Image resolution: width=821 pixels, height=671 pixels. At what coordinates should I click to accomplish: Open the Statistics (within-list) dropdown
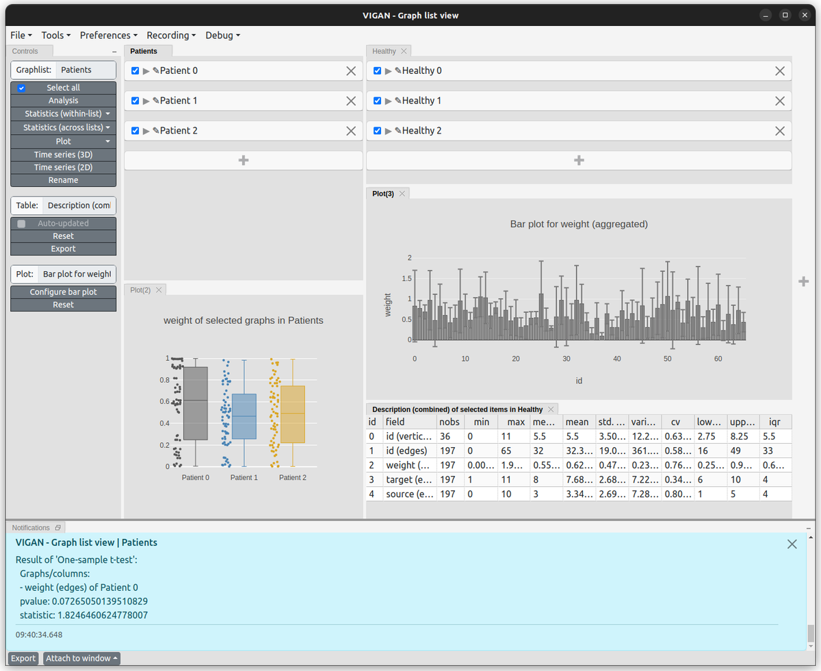(x=64, y=114)
